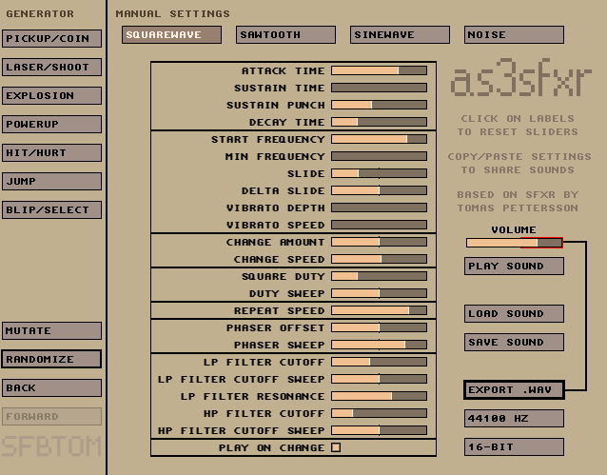Adjust the Repeat Speed slider

[x=380, y=310]
